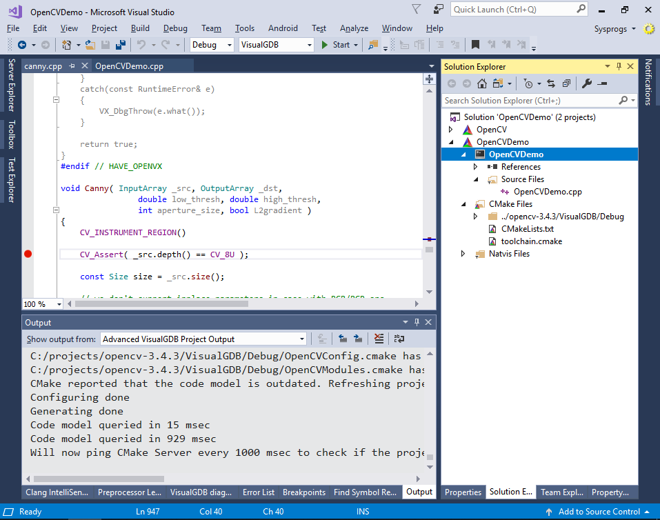Viewport: 660px width, 520px height.
Task: Click the Visual Studio logo icon
Action: 14,11
